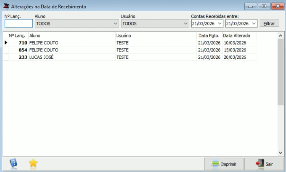Viewport: 286px width, 172px height.
Task: Click scrollbar up arrow
Action: coord(281,36)
